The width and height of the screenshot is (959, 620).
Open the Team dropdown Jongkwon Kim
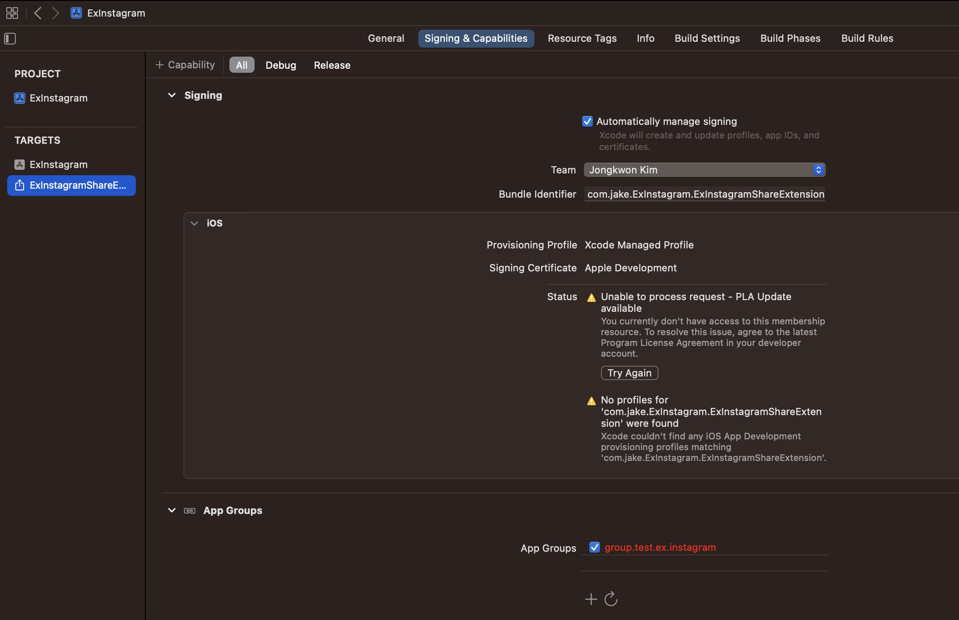(704, 170)
